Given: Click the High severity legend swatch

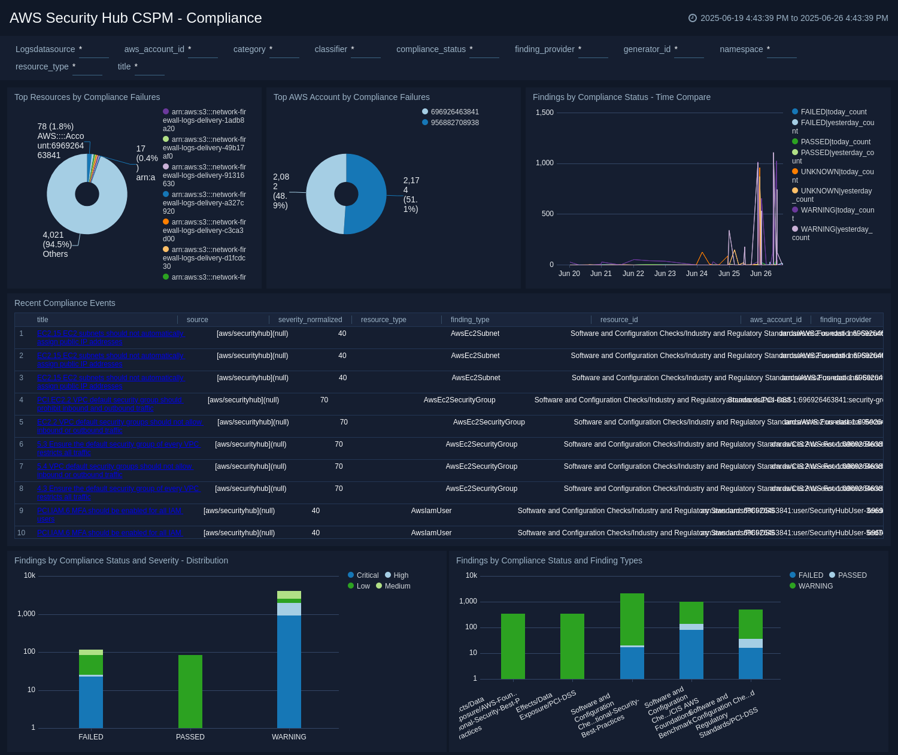Looking at the screenshot, I should tap(388, 575).
